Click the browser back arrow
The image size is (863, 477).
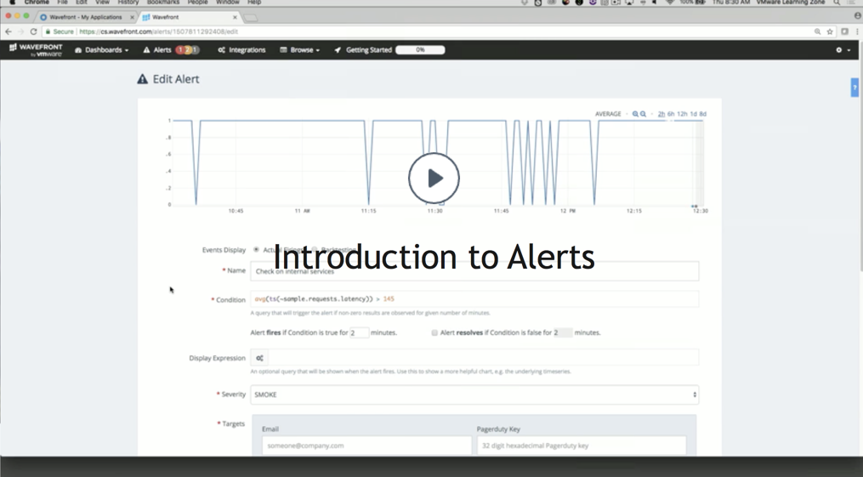click(x=9, y=32)
